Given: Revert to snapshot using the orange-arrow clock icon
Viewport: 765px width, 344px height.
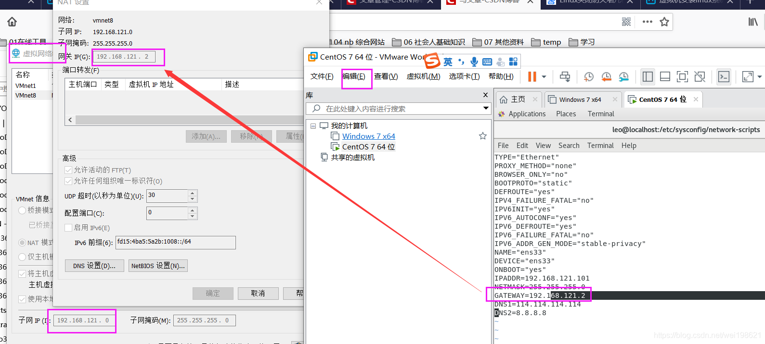Looking at the screenshot, I should point(607,76).
